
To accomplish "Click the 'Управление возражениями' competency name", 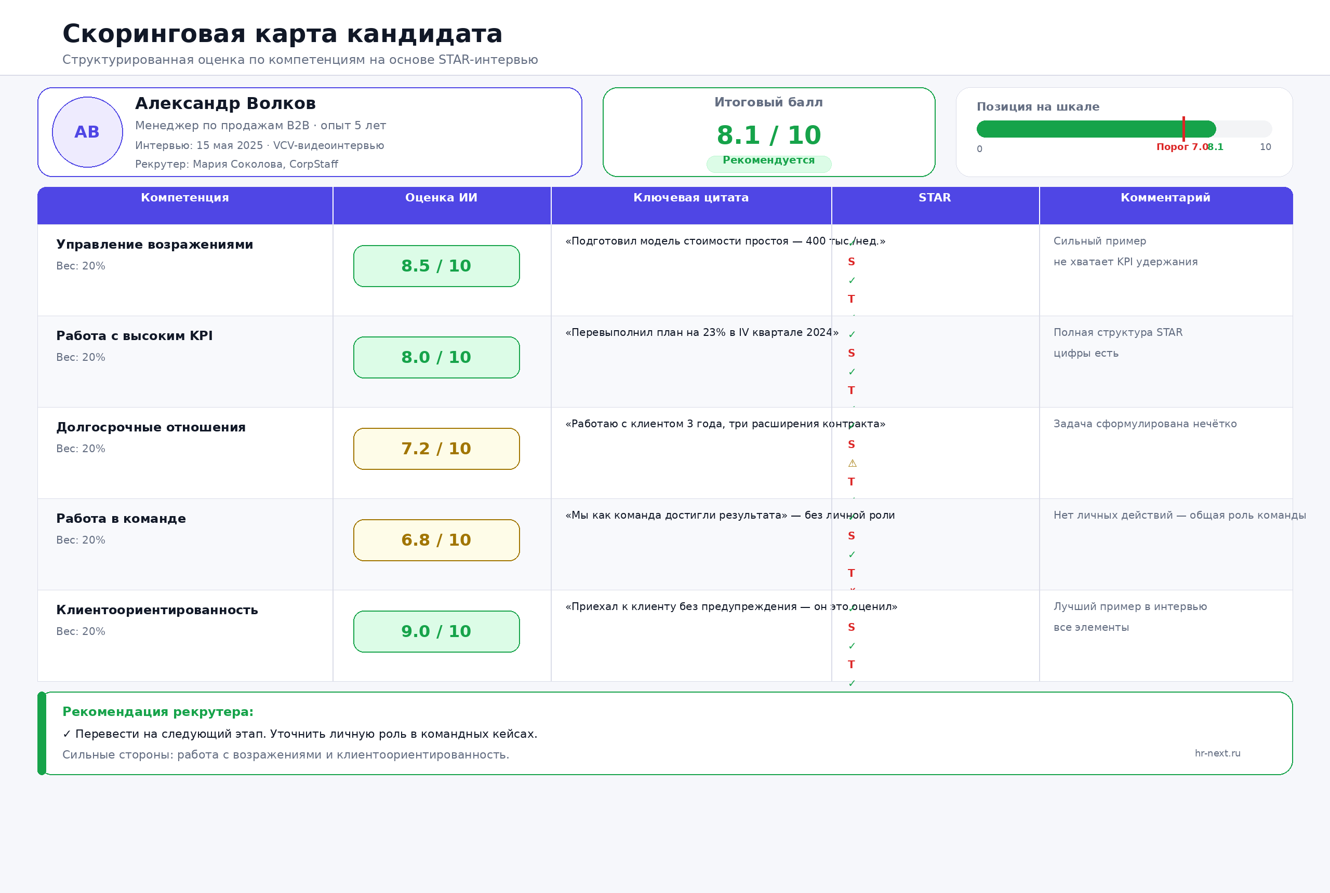I will point(154,245).
